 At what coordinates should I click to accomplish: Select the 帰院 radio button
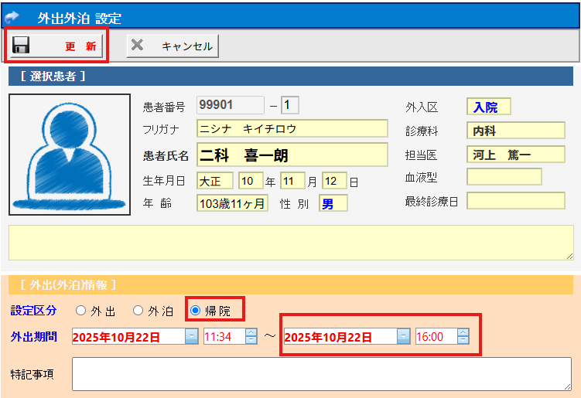point(196,311)
